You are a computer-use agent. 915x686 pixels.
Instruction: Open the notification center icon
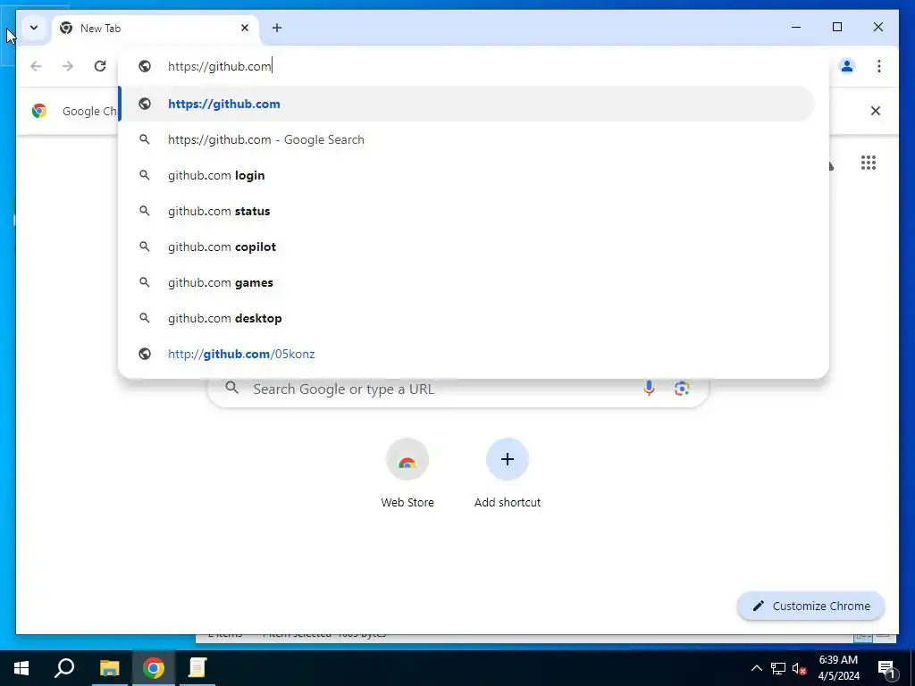886,668
